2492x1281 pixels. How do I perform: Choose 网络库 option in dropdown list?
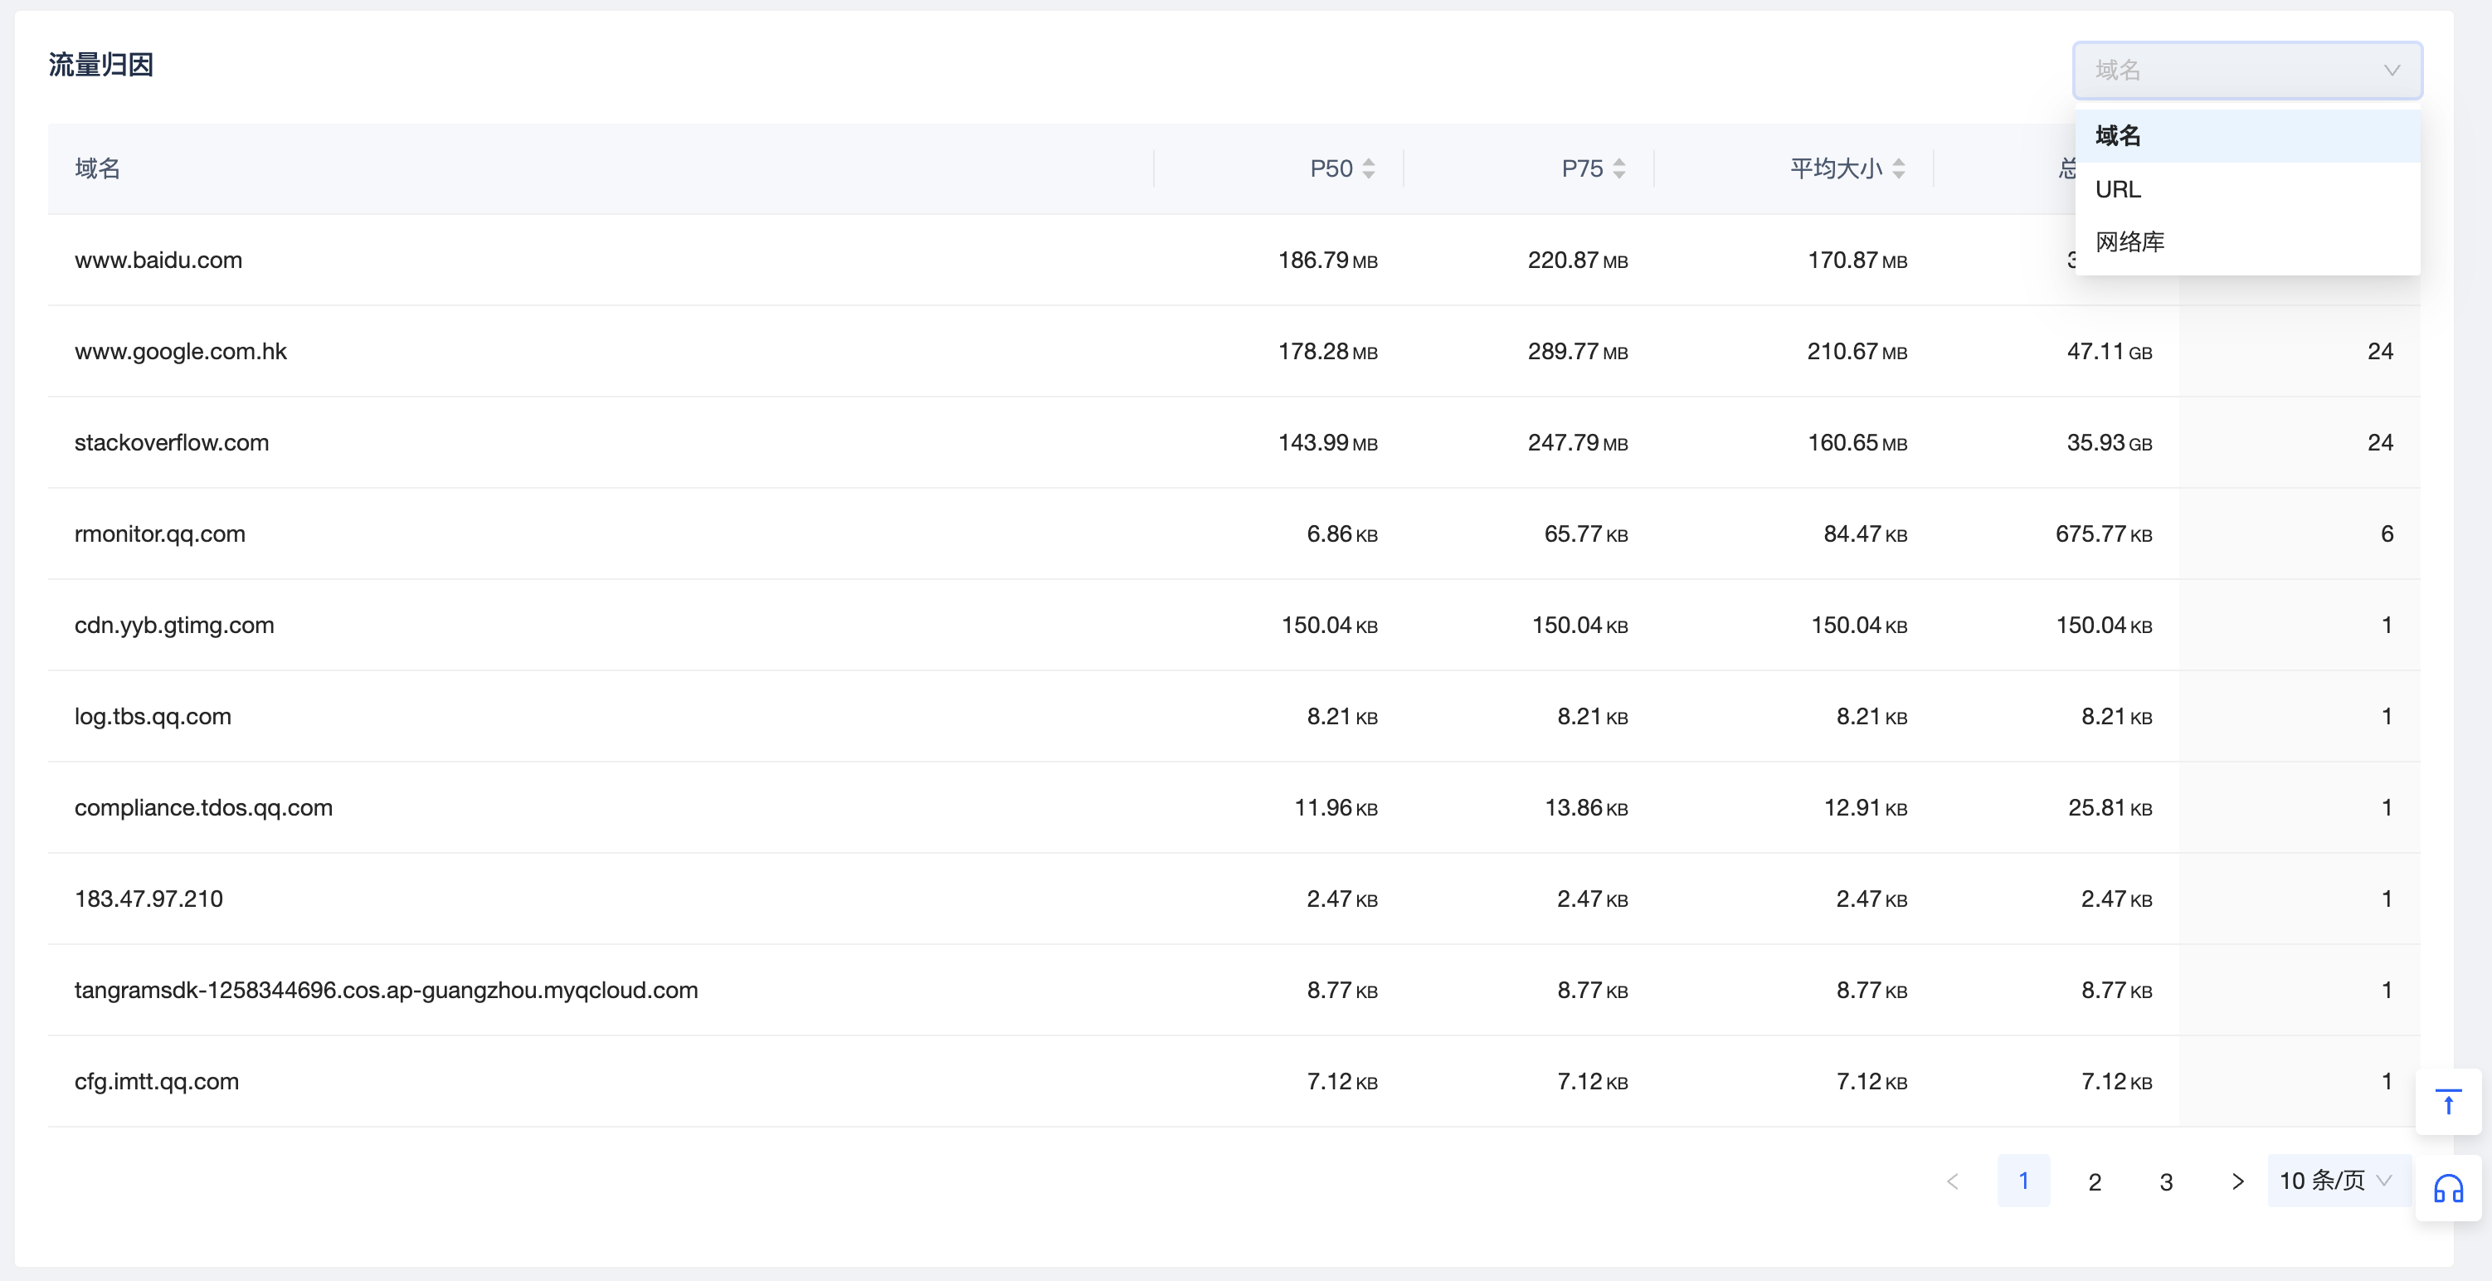point(2130,242)
